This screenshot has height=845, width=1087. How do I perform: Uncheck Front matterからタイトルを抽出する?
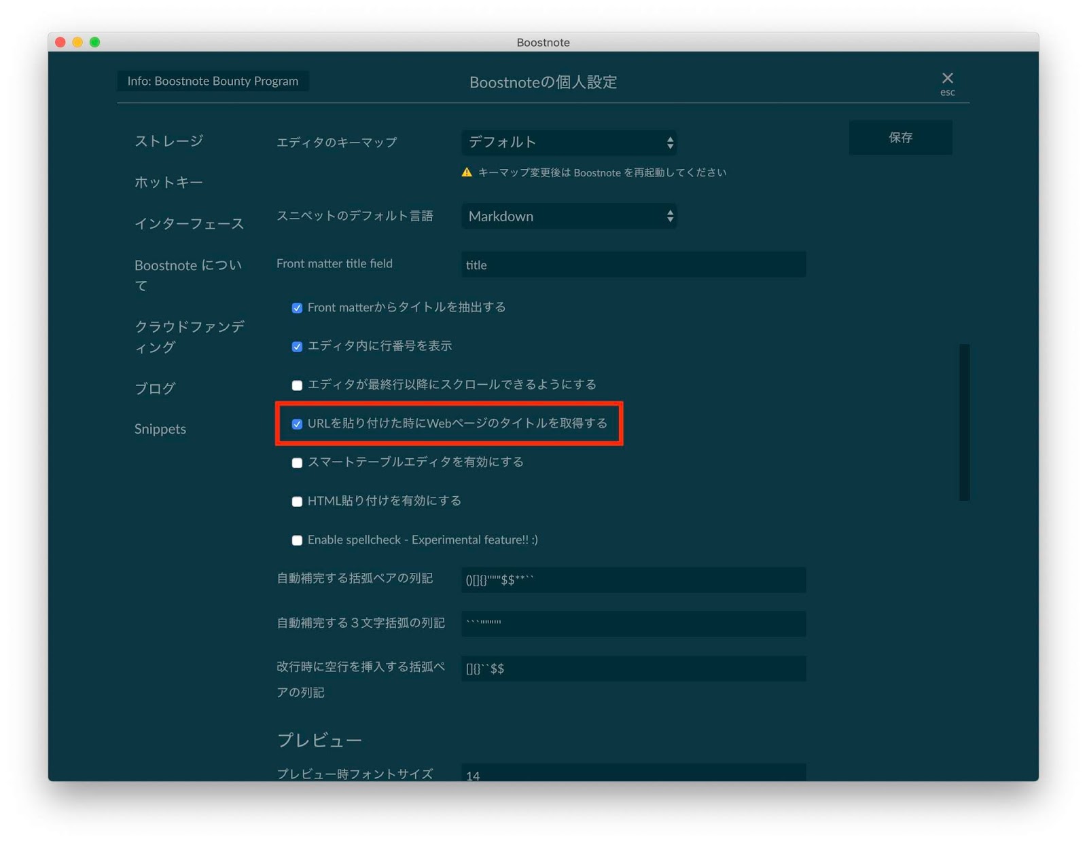[297, 307]
